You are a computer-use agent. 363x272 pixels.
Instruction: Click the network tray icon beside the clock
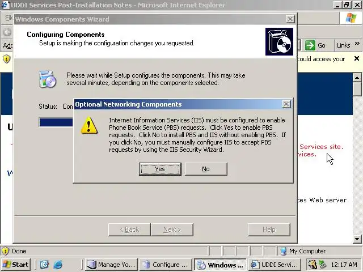pos(322,265)
